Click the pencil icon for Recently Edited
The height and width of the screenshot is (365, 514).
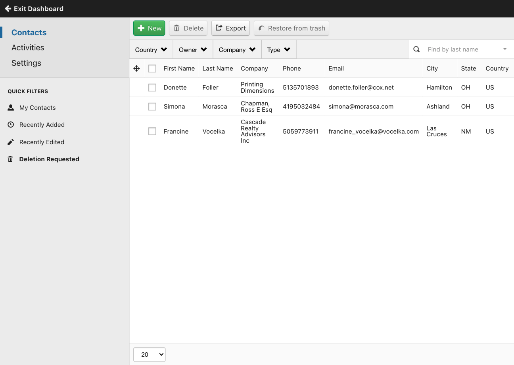[x=11, y=142]
